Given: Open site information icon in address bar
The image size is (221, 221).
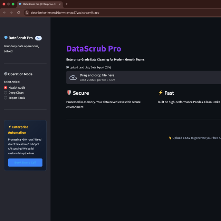Looking at the screenshot, I should pos(27,13).
